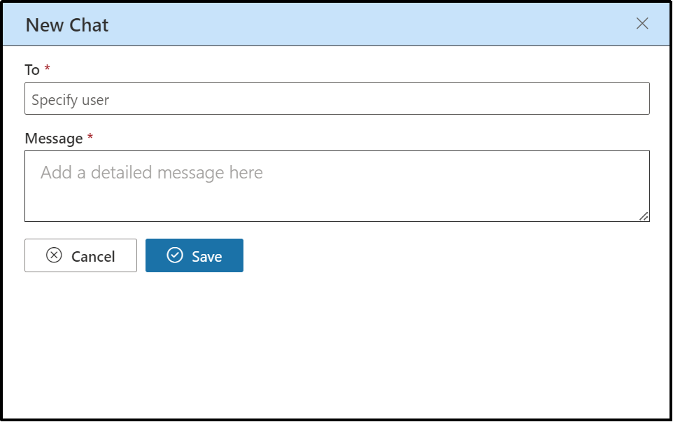The width and height of the screenshot is (673, 422).
Task: Click the word Cancel on the button
Action: [x=93, y=257]
